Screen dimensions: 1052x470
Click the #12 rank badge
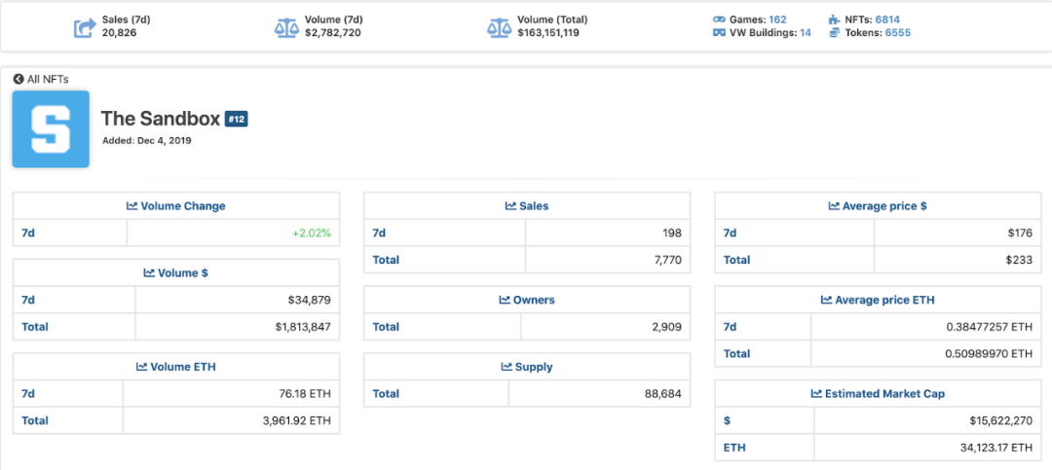coord(237,119)
